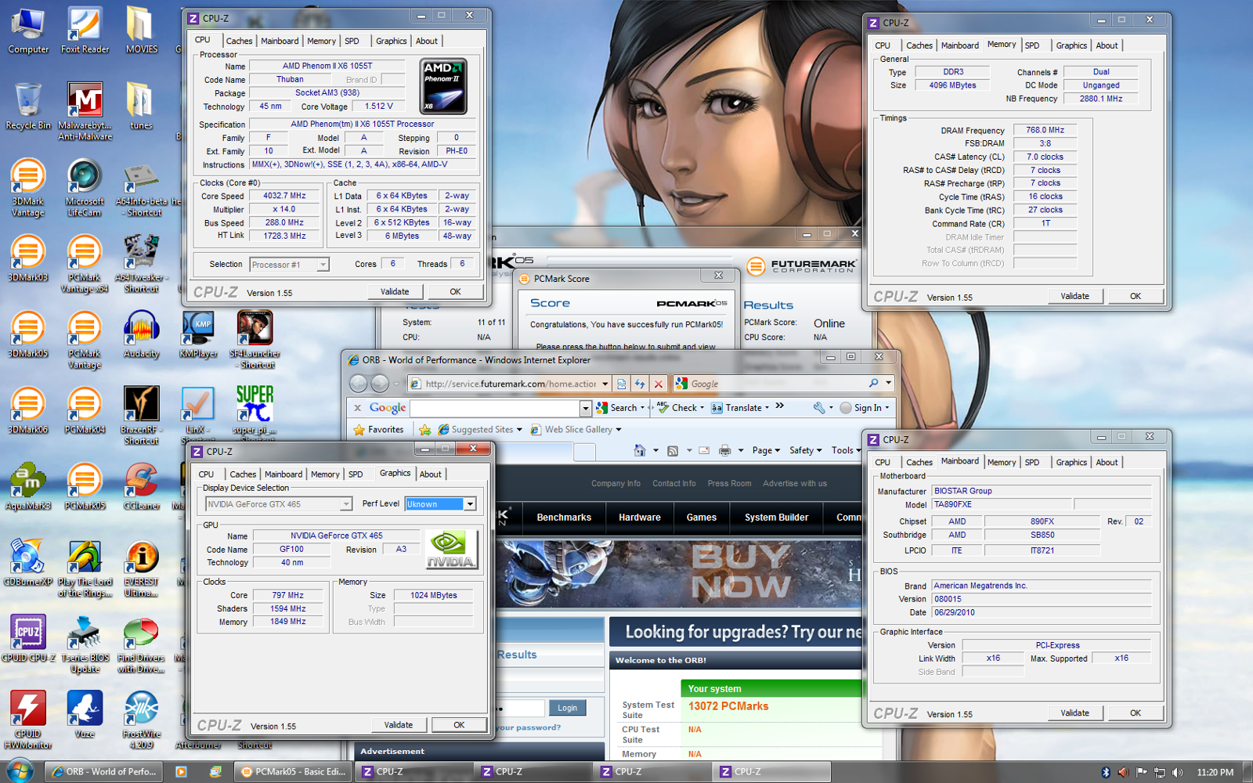Expand Suggested Sites dropdown
This screenshot has width=1253, height=783.
[518, 429]
